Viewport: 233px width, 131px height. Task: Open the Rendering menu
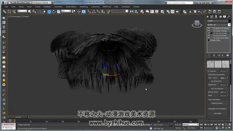pyautogui.click(x=84, y=7)
